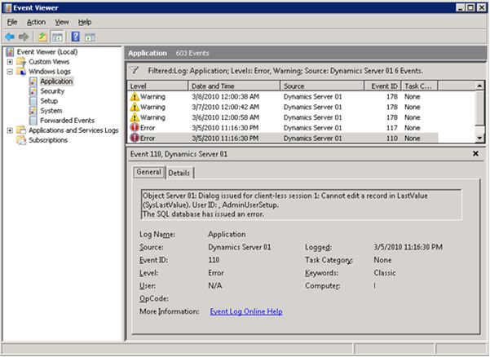The width and height of the screenshot is (490, 357).
Task: Click warning icon of 3/7/2010 event
Action: [135, 107]
